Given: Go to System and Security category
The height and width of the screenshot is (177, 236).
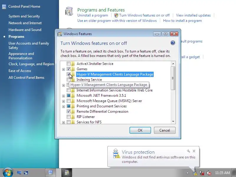Looking at the screenshot, I should [x=24, y=16].
